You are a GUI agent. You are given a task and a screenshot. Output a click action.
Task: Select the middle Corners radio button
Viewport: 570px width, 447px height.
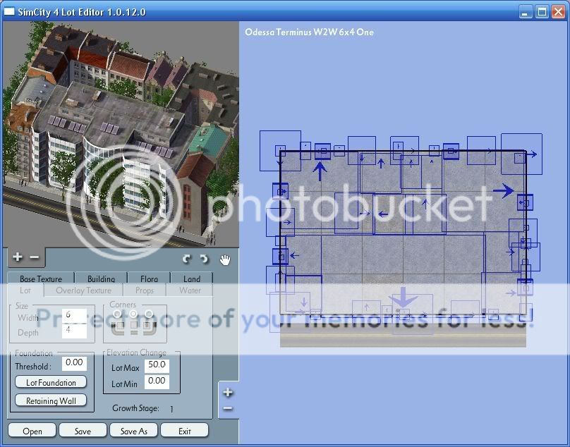tap(133, 314)
